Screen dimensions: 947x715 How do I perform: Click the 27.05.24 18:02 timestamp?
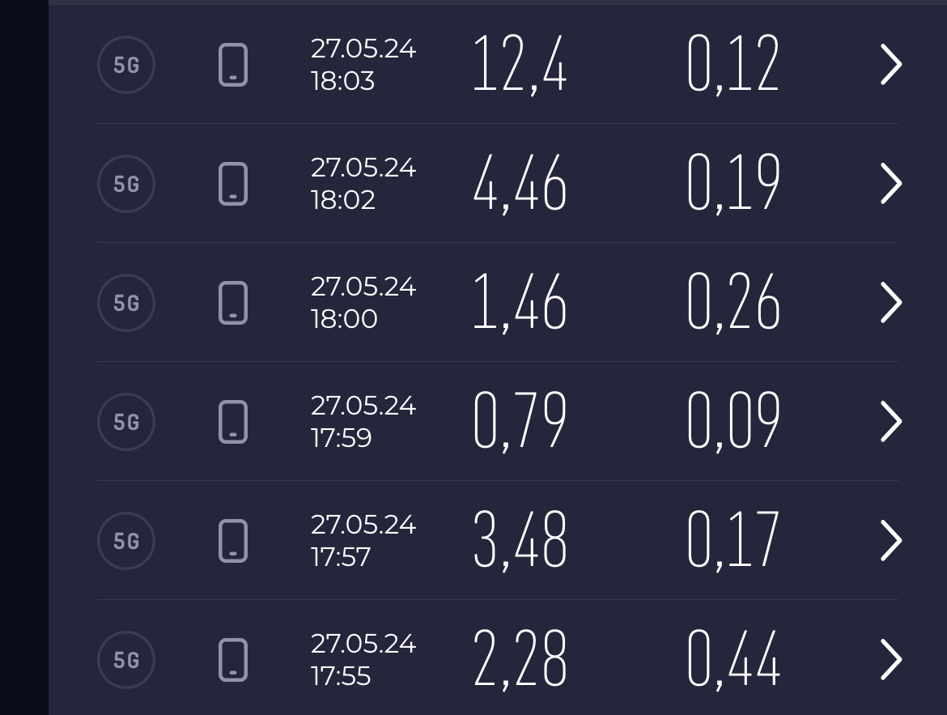[x=363, y=184]
